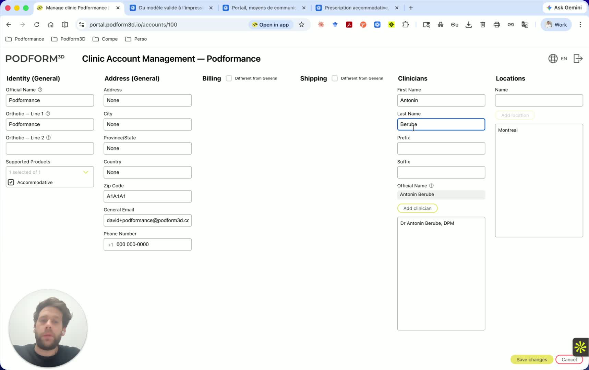Show browser downloads

(x=469, y=25)
